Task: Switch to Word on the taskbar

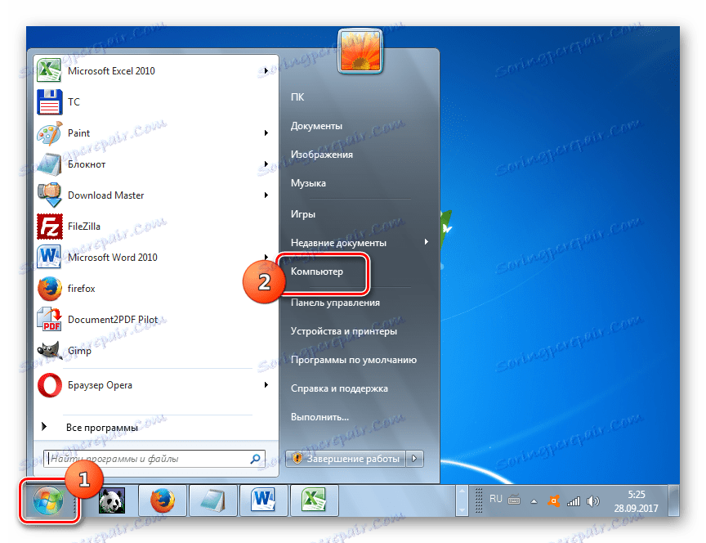Action: [x=264, y=500]
